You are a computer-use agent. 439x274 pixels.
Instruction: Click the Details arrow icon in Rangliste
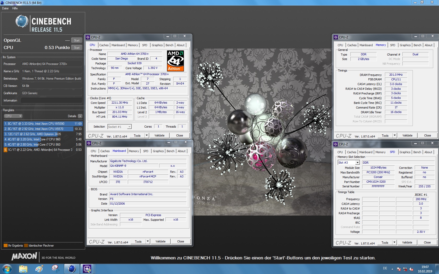(x=80, y=116)
